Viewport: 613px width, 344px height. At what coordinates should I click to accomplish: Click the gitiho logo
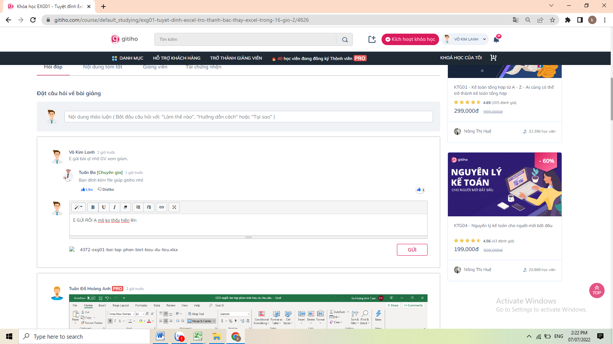[x=125, y=39]
